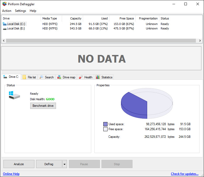Open the Settings menu
The height and width of the screenshot is (177, 204).
[x=21, y=11]
